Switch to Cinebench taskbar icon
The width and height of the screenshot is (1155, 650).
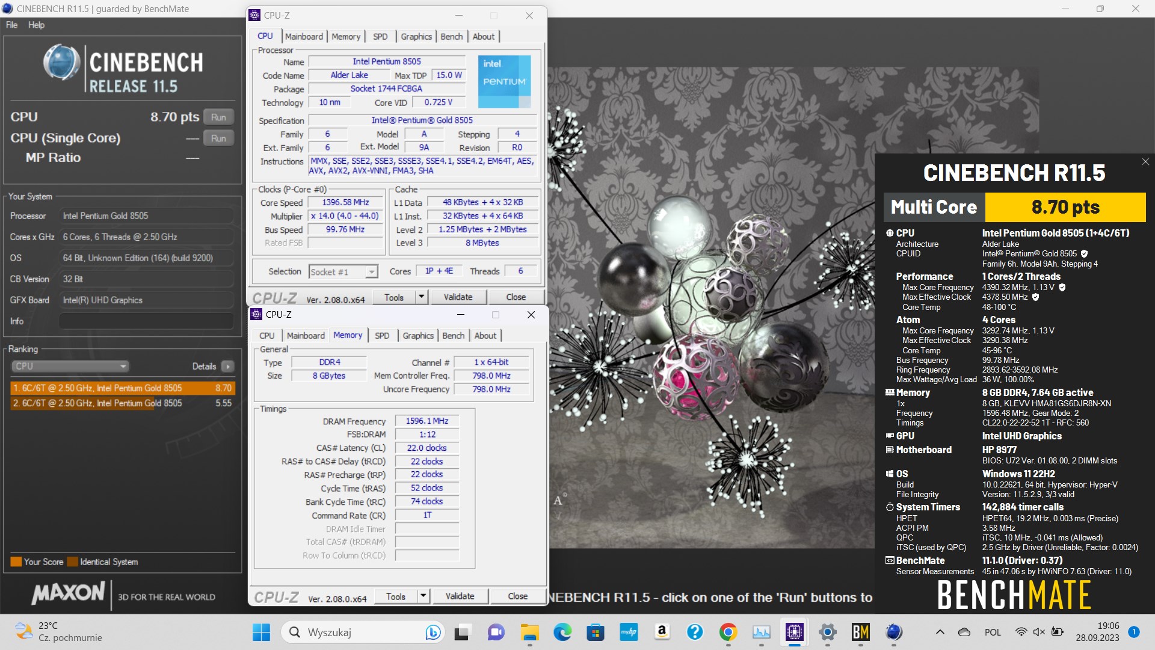[x=894, y=632]
